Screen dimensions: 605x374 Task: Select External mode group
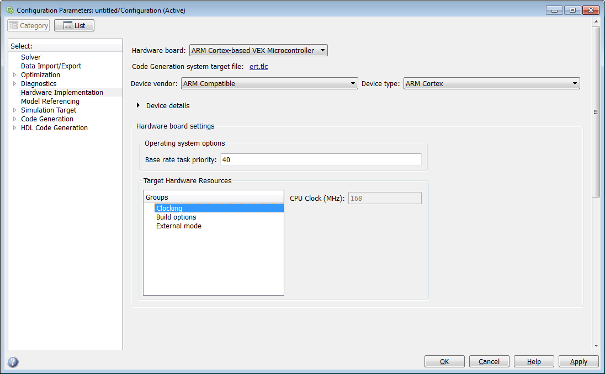click(x=179, y=226)
